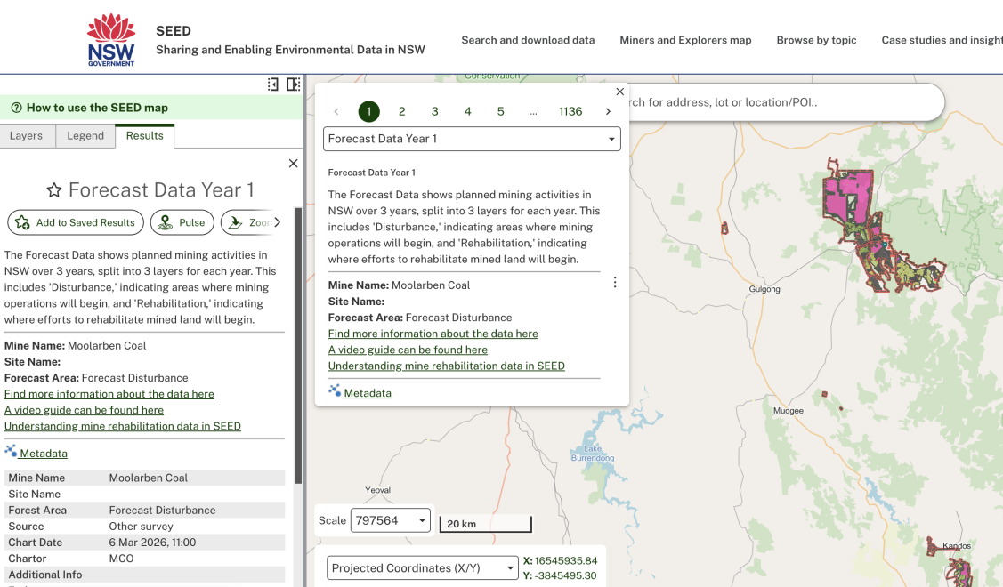Click Chart Date value 6 Mar 2026, 11:00
Image resolution: width=1003 pixels, height=587 pixels.
152,543
